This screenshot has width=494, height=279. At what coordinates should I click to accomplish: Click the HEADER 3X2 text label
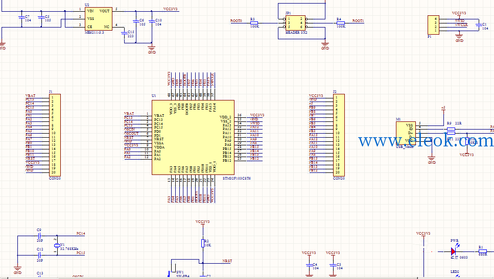[x=296, y=33]
